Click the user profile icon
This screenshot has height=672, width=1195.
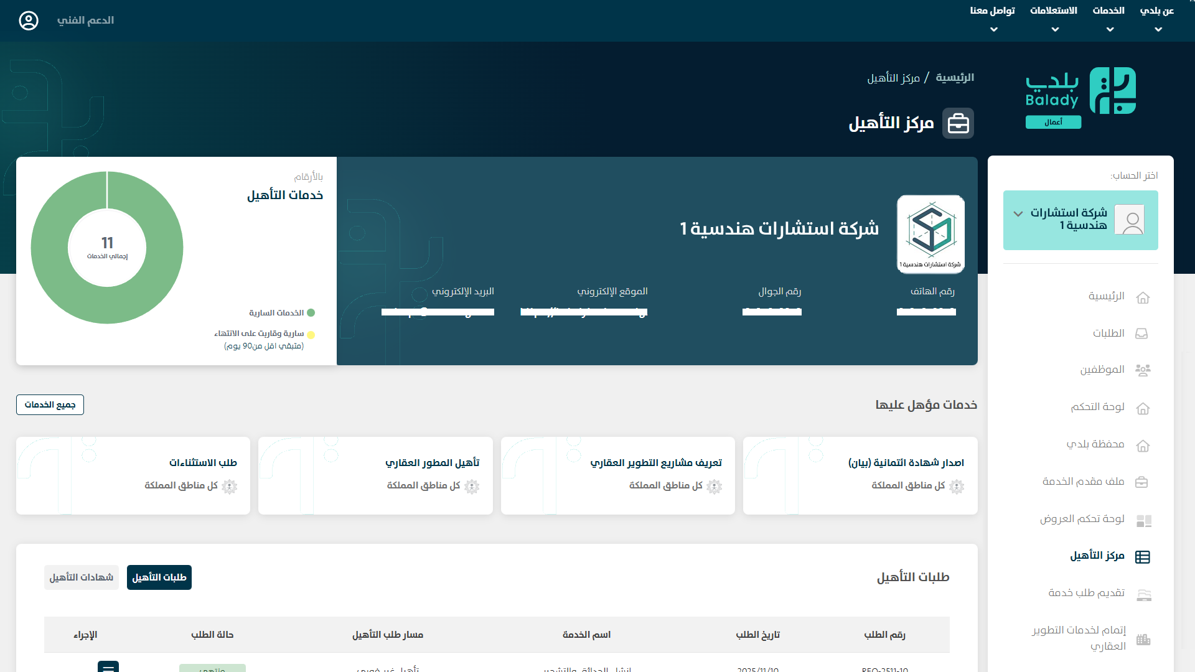click(29, 21)
